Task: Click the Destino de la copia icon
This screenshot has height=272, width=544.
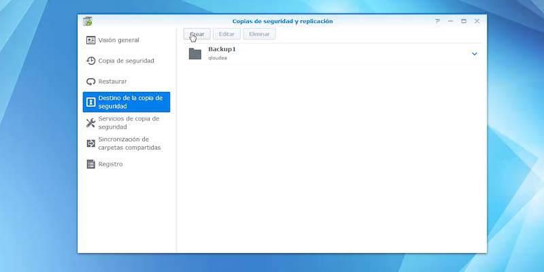Action: (90, 102)
